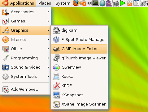Viewport: 148px width, 112px height.
Task: Open the Add/Remove... entry
Action: pyautogui.click(x=25, y=90)
